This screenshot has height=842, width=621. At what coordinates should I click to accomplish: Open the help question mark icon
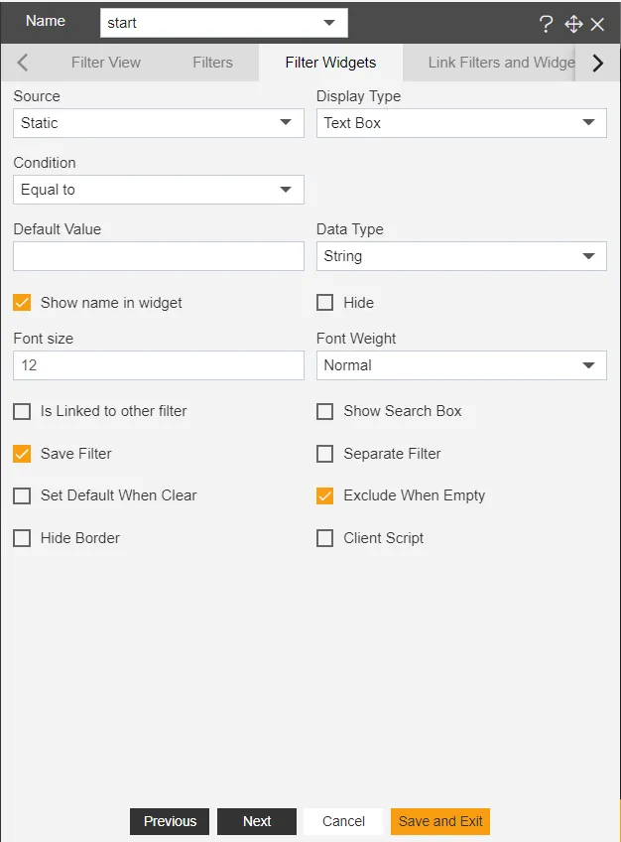tap(546, 24)
